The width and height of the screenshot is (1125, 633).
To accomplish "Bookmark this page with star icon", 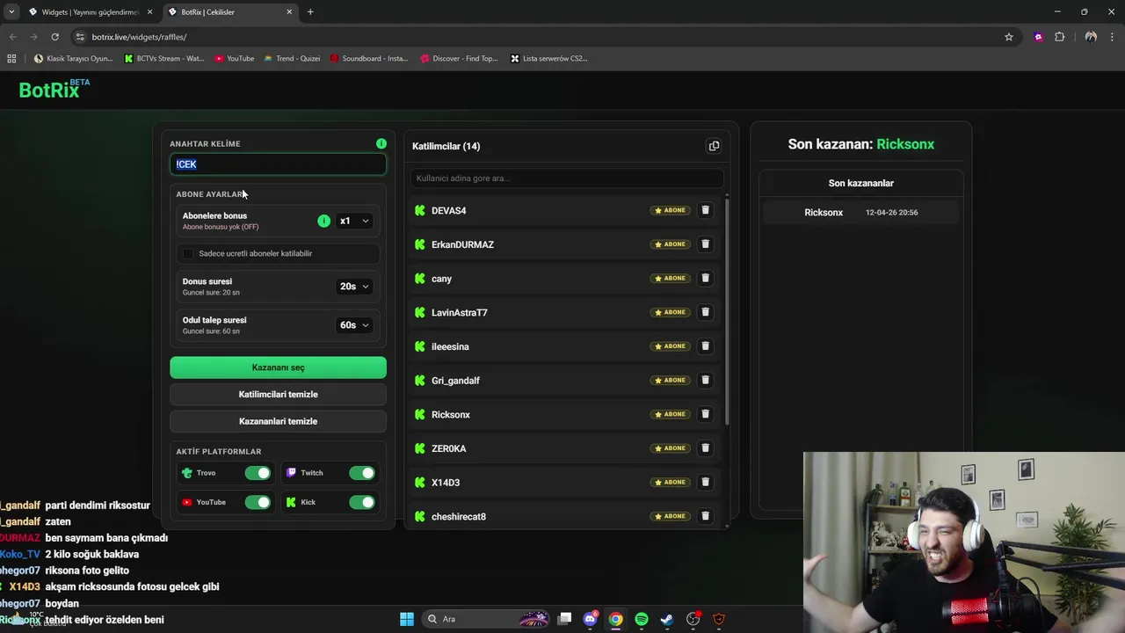I will (1009, 37).
